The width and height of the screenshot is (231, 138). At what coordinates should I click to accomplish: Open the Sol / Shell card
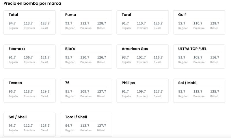point(29,125)
